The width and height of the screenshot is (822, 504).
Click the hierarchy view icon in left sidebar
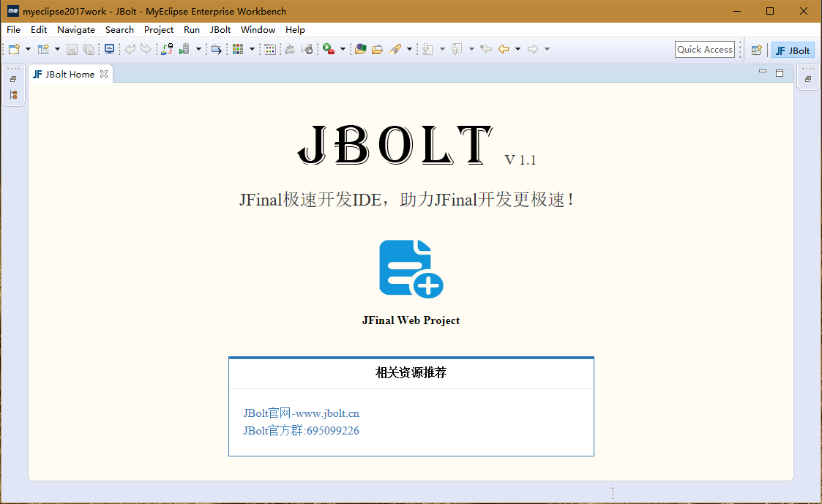(x=14, y=95)
